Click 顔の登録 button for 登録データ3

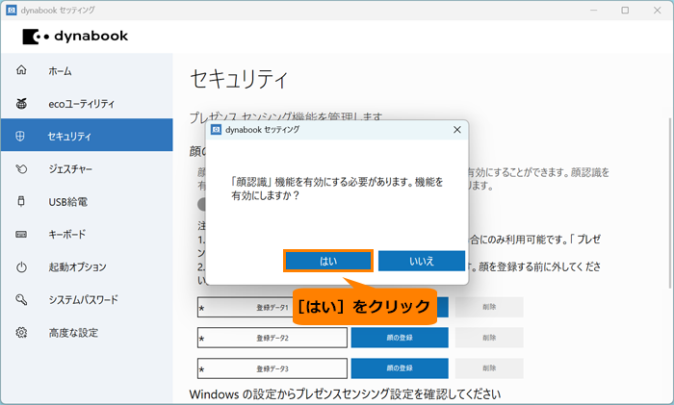coord(400,368)
